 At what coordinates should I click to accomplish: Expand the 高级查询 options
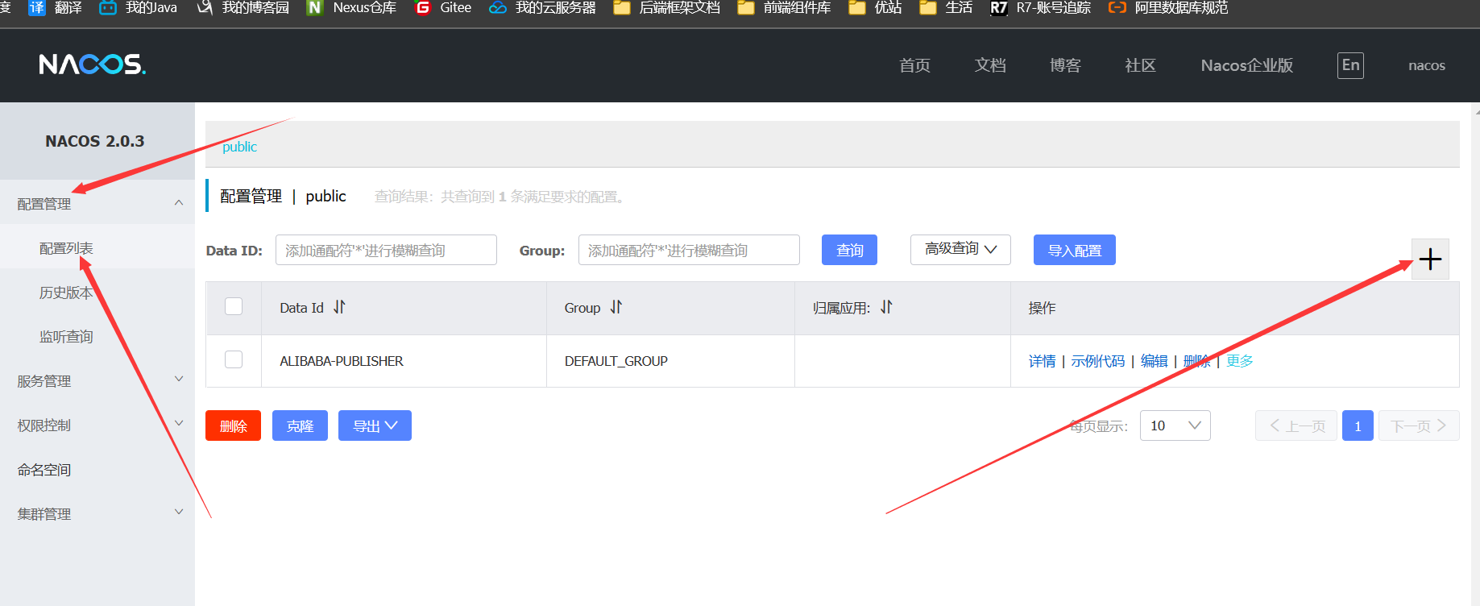(x=960, y=249)
